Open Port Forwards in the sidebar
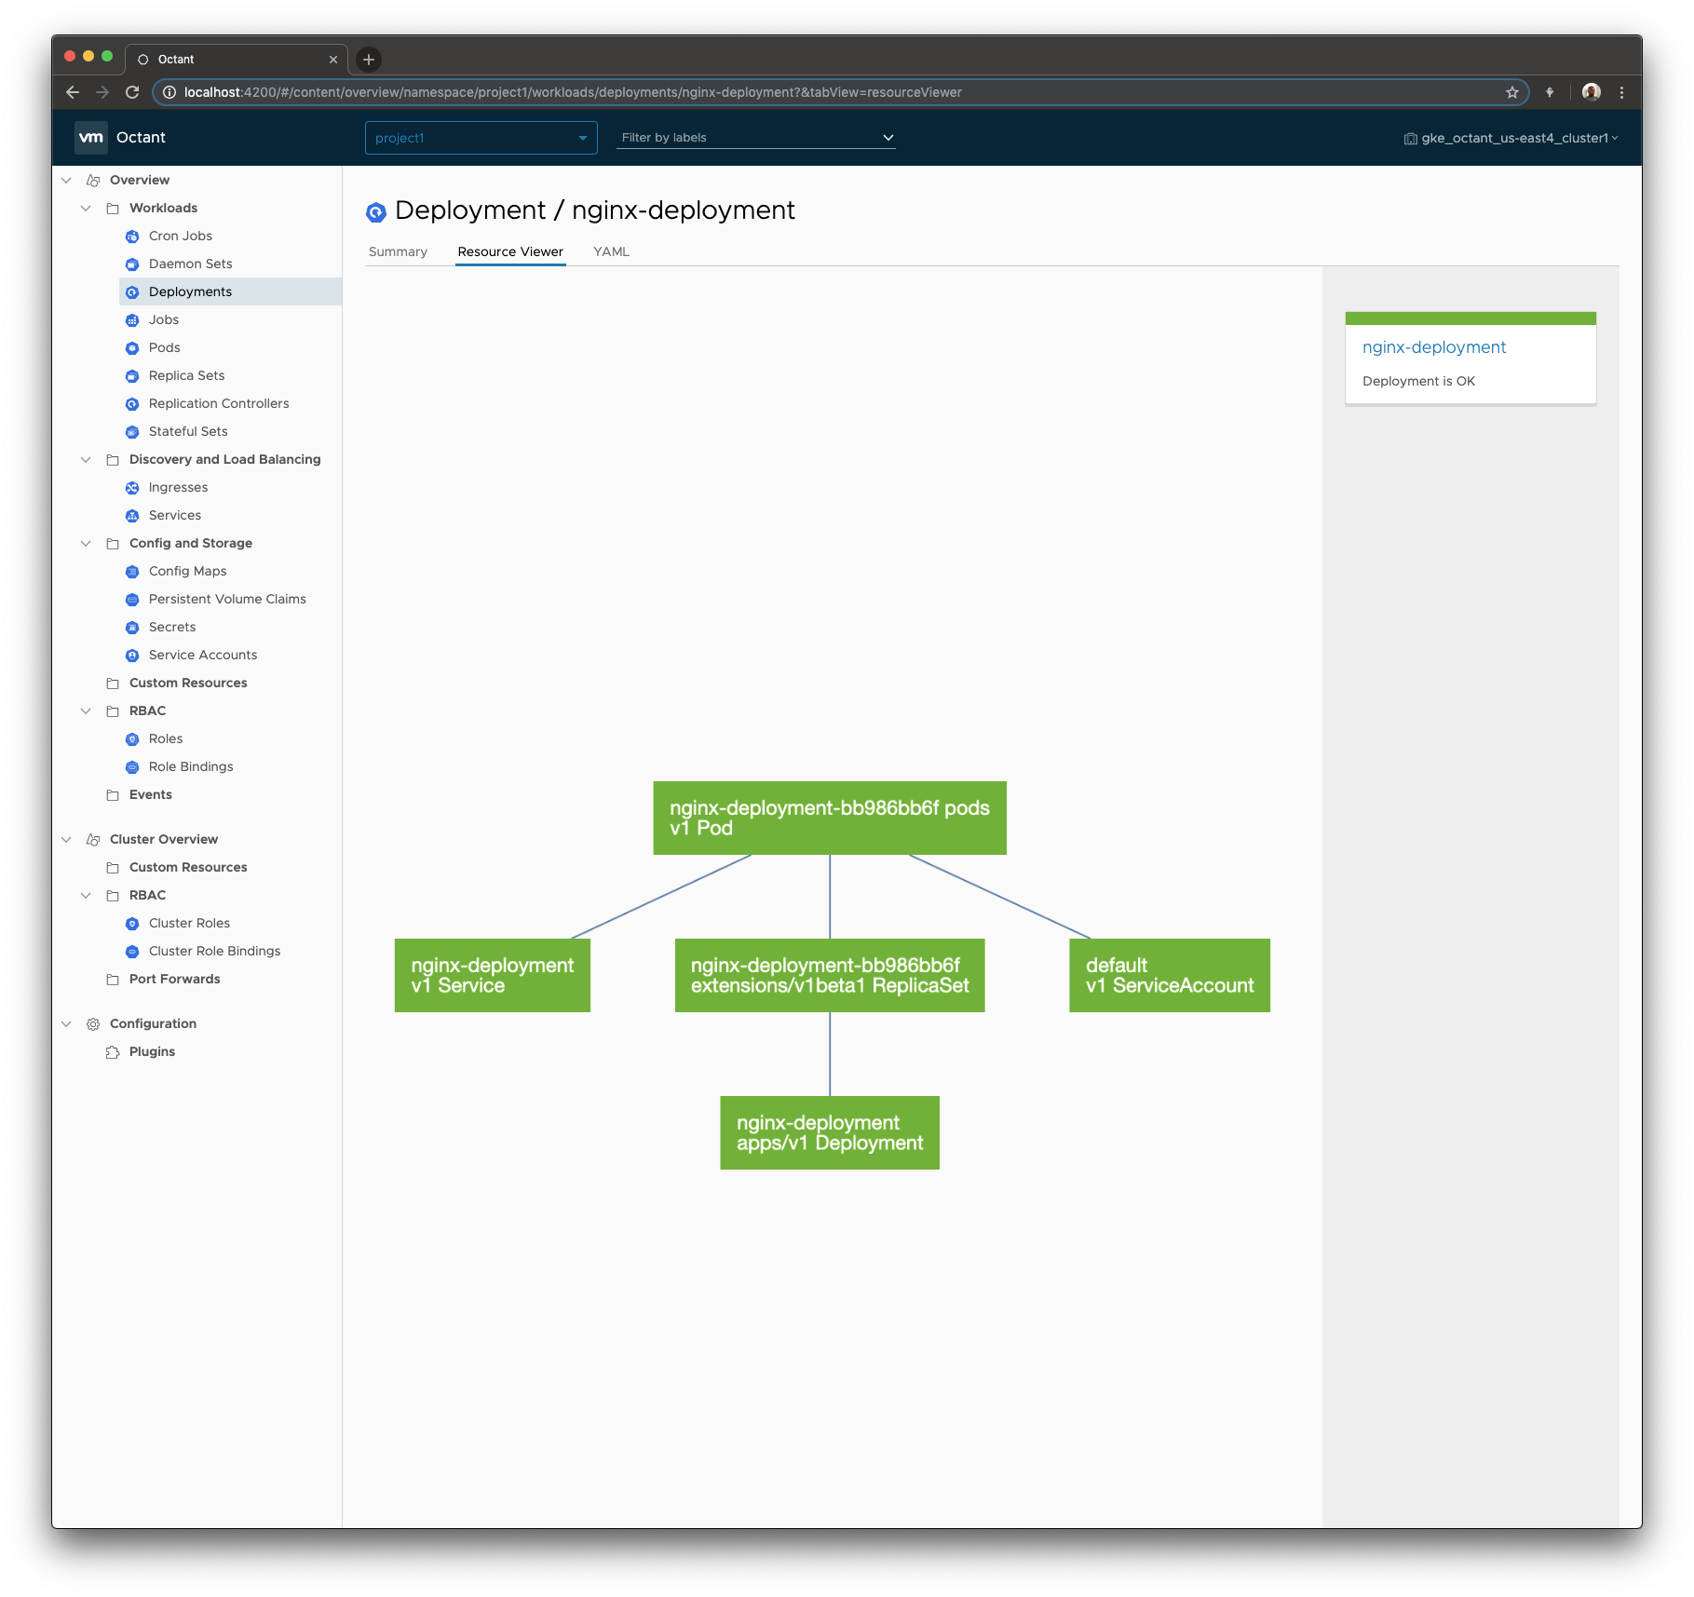This screenshot has height=1597, width=1694. point(175,980)
